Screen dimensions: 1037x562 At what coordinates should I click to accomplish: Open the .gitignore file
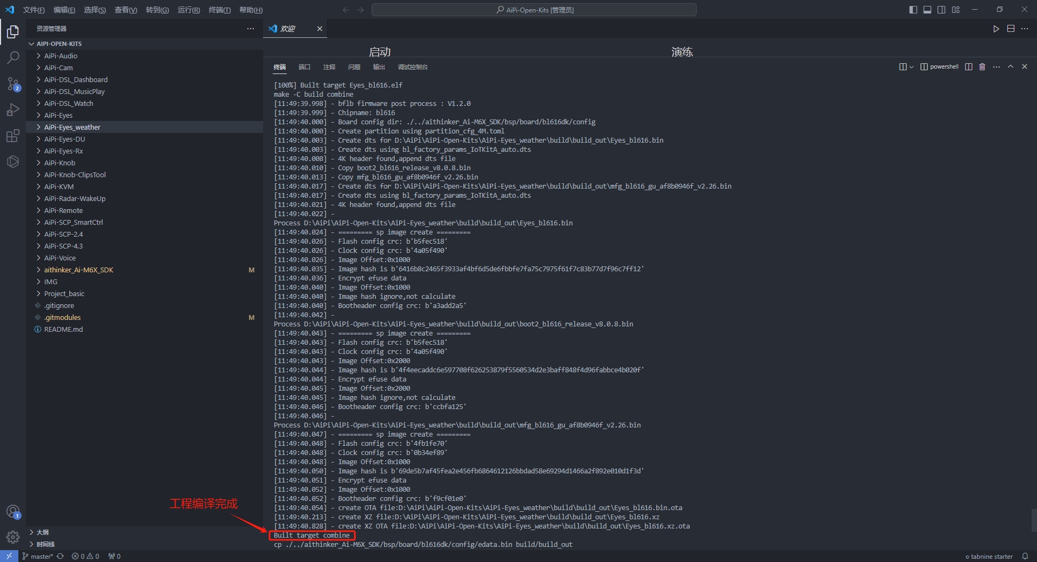145,305
